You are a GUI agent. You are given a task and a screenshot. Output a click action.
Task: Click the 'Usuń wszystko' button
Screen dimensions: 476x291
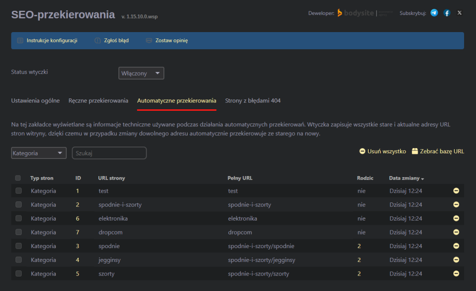coord(382,151)
